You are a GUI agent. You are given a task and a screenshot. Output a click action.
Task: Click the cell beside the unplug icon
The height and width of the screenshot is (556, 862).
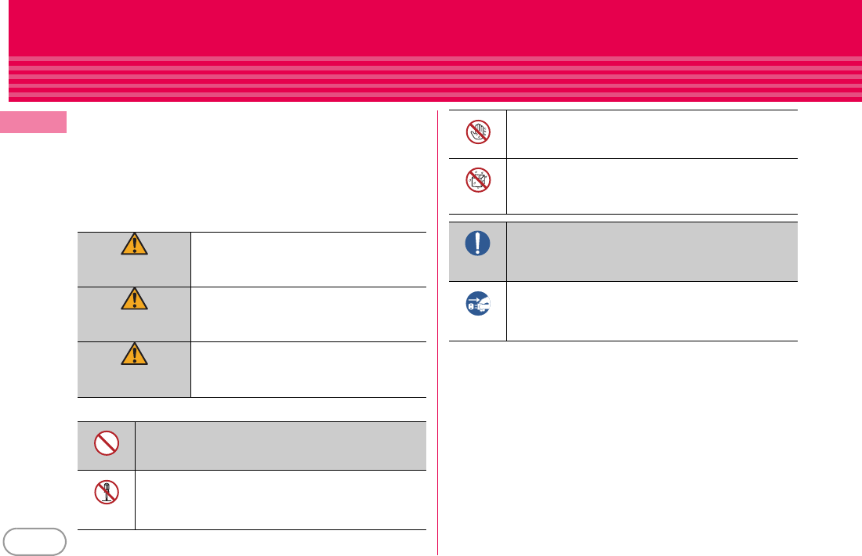point(652,311)
